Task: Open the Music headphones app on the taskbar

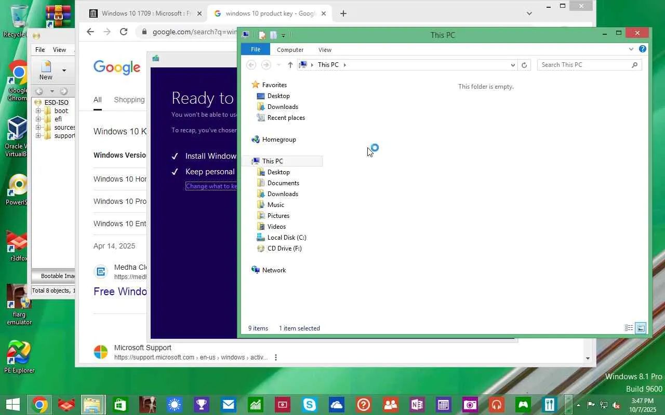Action: coord(497,405)
